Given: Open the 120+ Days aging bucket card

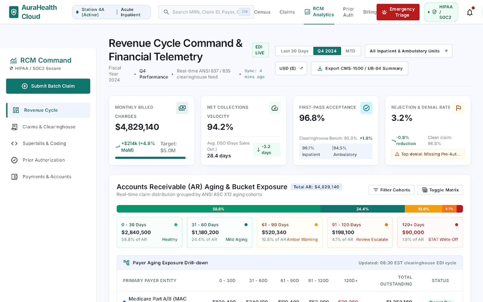Looking at the screenshot, I should pyautogui.click(x=430, y=233).
